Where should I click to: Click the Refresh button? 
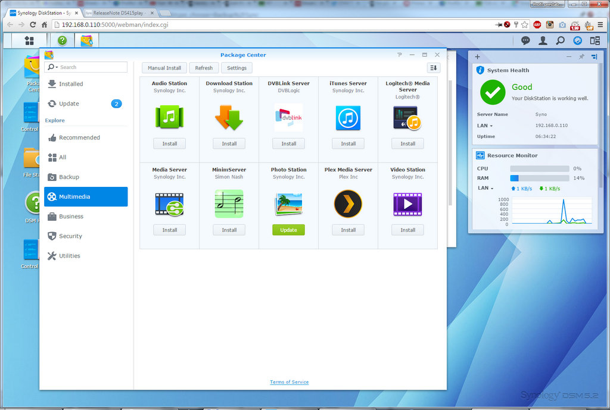pyautogui.click(x=204, y=68)
